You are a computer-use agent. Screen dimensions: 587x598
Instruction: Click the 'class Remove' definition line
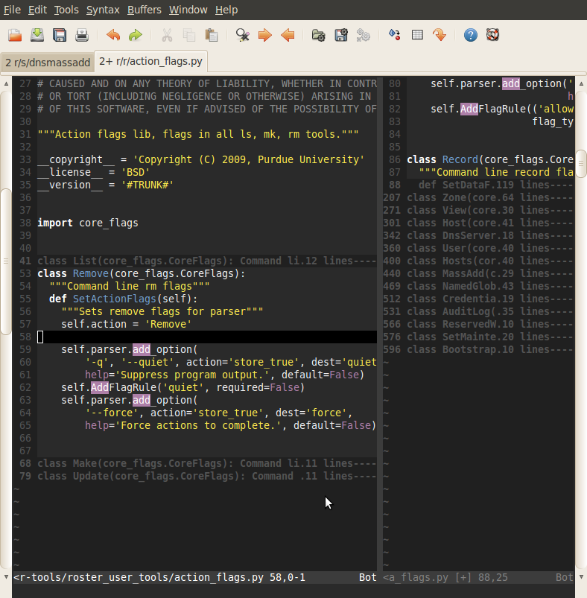point(141,273)
